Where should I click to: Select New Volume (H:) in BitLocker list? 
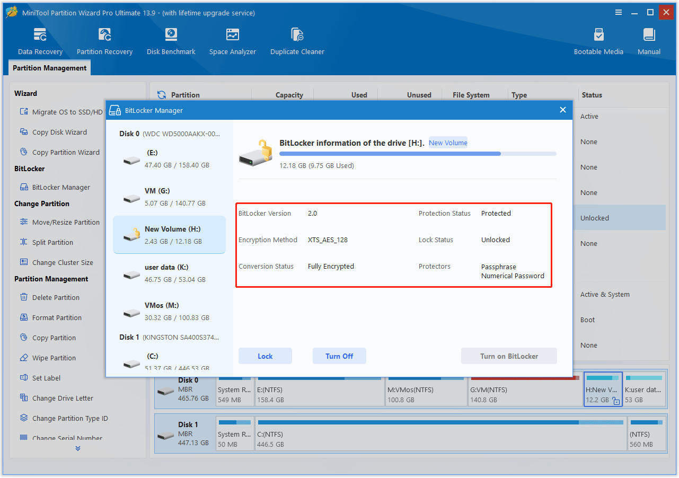[x=170, y=235]
